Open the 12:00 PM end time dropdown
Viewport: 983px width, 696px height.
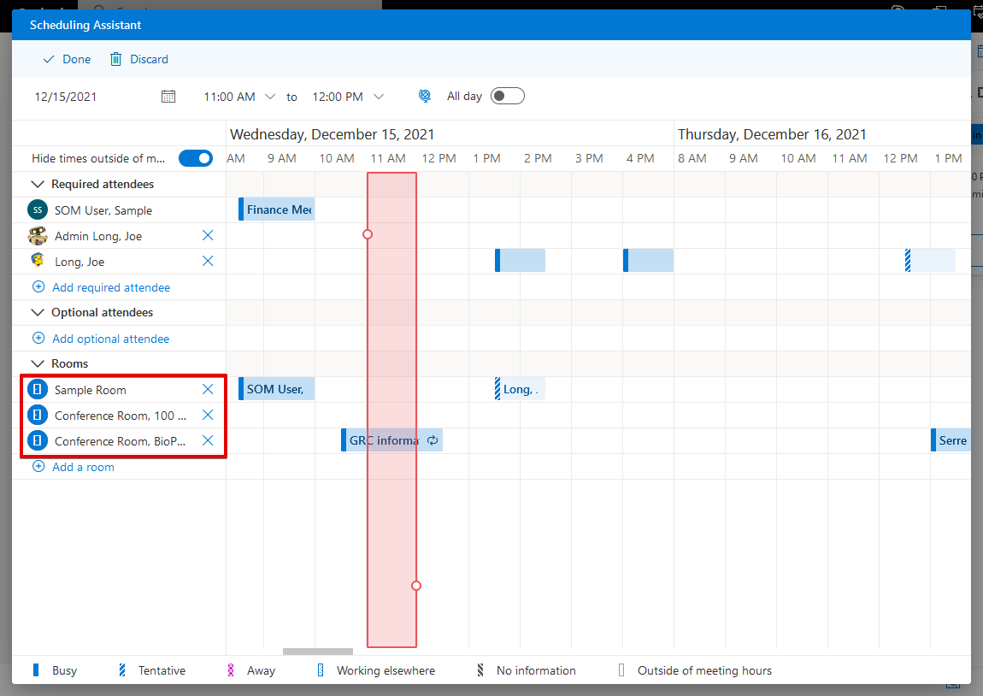[379, 97]
